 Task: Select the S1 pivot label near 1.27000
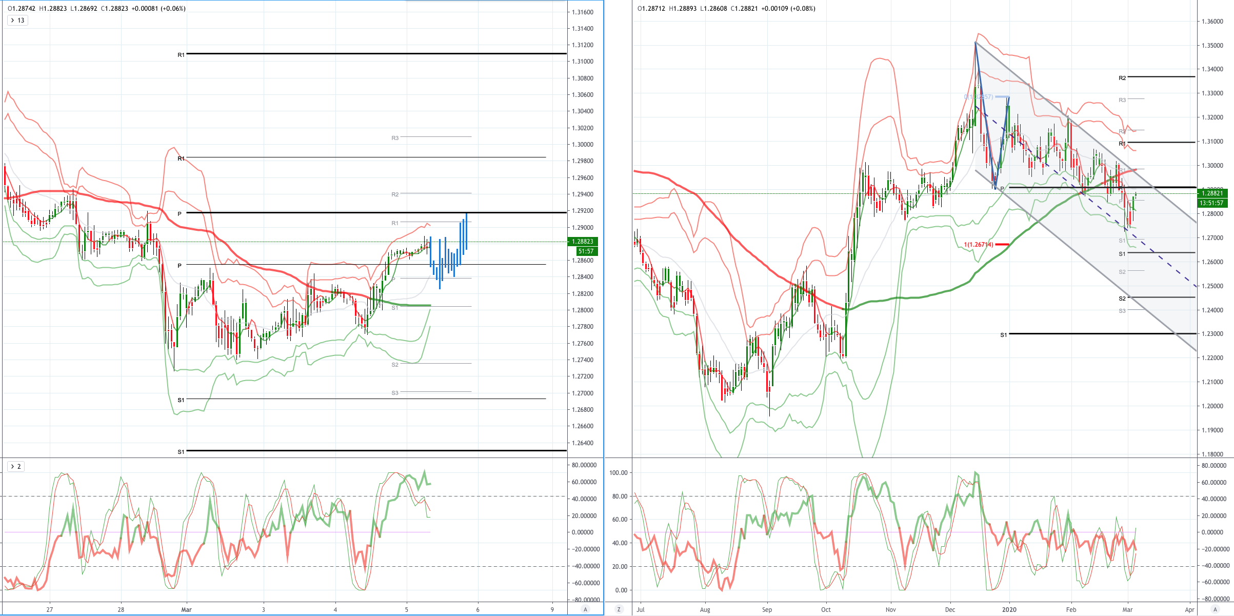coord(181,400)
